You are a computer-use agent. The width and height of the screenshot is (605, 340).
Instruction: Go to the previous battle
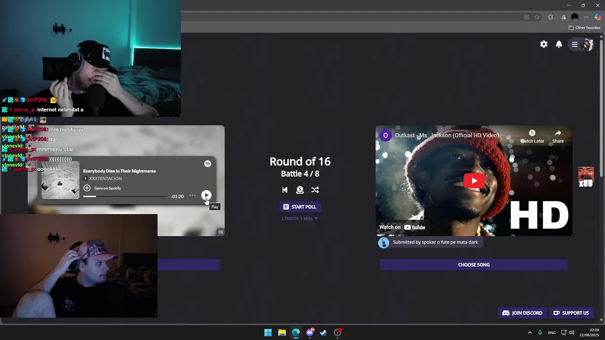285,190
